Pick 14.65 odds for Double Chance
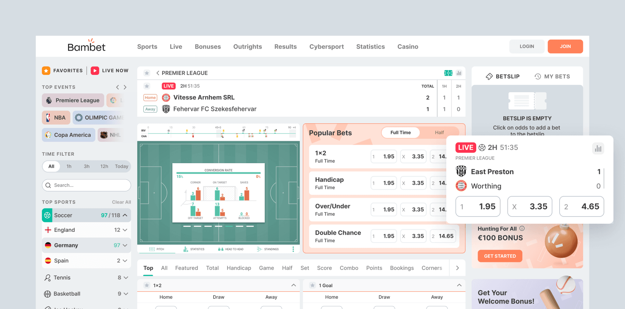Viewport: 625px width, 309px height. 442,236
